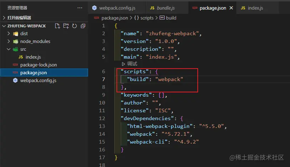Collapse the ZHUFENG-WEBPACK project section
Screen dimensions: 290x167
pos(4,26)
